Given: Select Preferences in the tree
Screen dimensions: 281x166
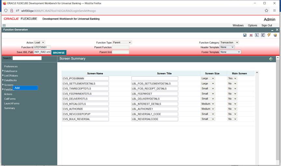Looking at the screenshot, I should 11,66.
